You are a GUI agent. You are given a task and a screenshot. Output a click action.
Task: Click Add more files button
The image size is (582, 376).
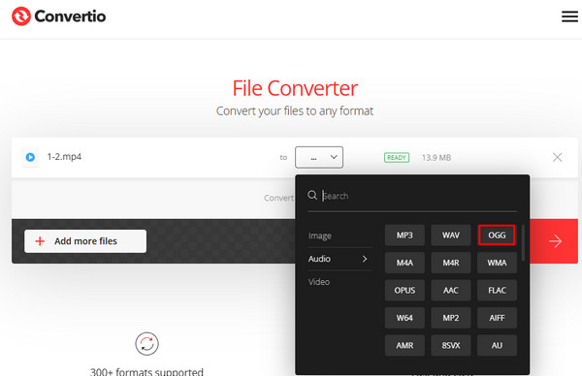click(x=85, y=241)
